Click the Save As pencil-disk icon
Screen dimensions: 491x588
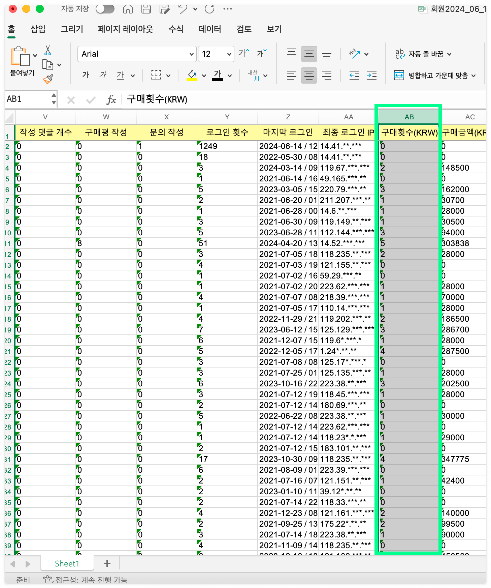click(x=164, y=9)
